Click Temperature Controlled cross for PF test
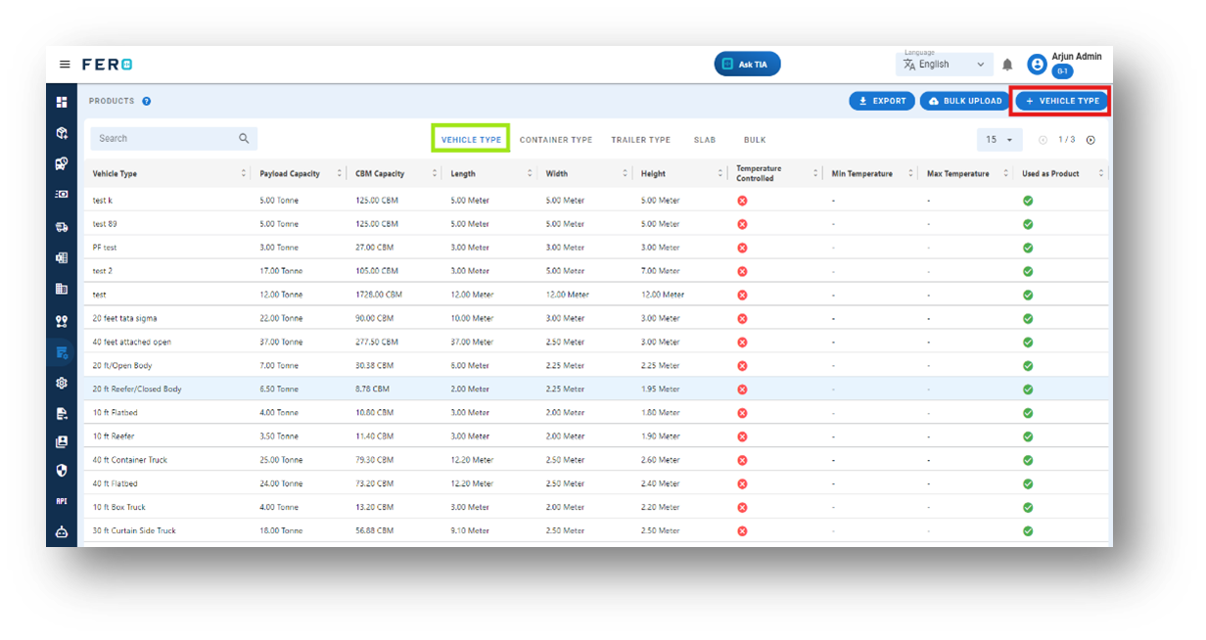This screenshot has height=640, width=1206. [742, 248]
